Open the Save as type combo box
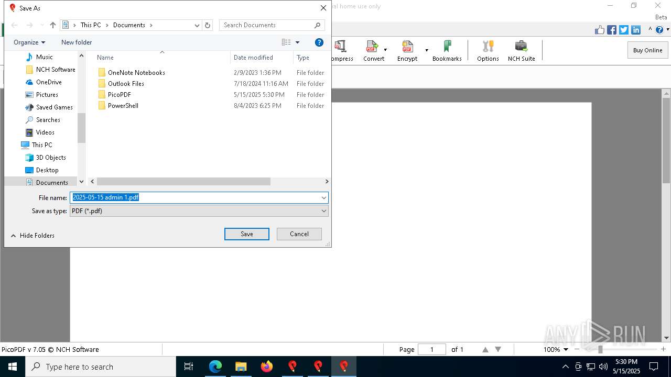The height and width of the screenshot is (377, 671). point(199,211)
